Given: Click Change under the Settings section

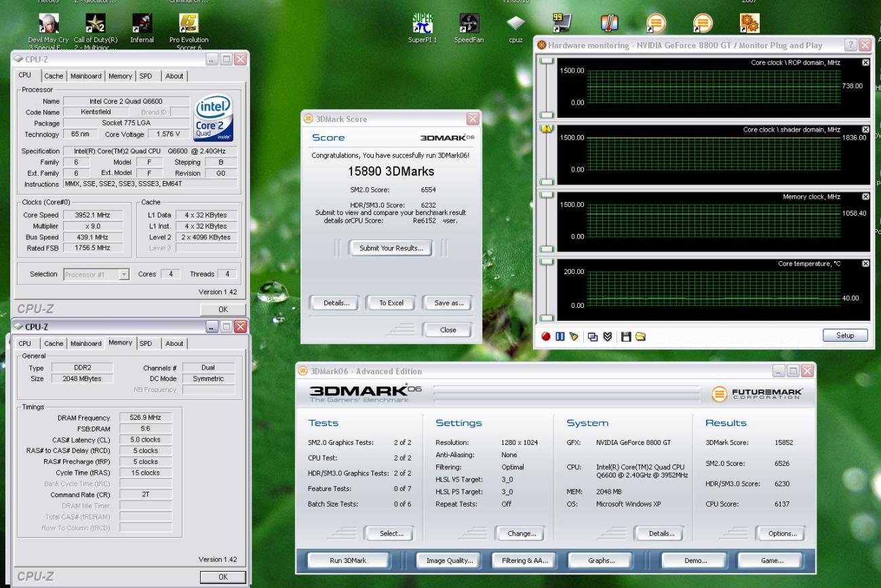Looking at the screenshot, I should pos(522,534).
